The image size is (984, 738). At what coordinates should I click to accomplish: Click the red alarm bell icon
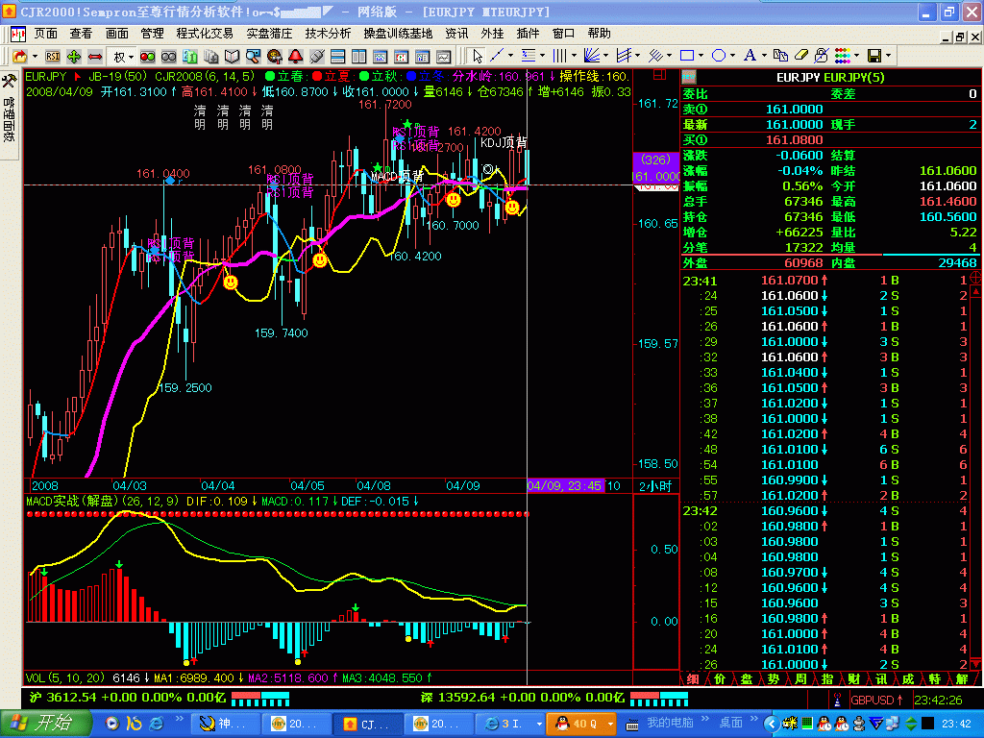[x=296, y=57]
